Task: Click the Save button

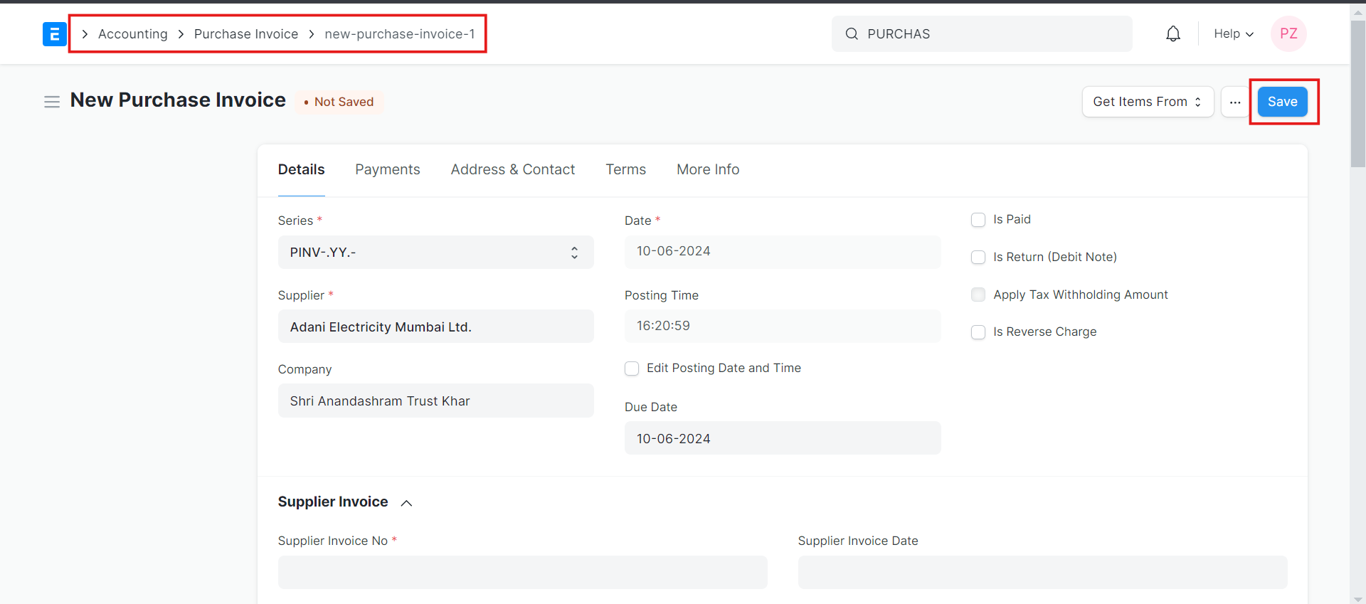Action: tap(1282, 102)
